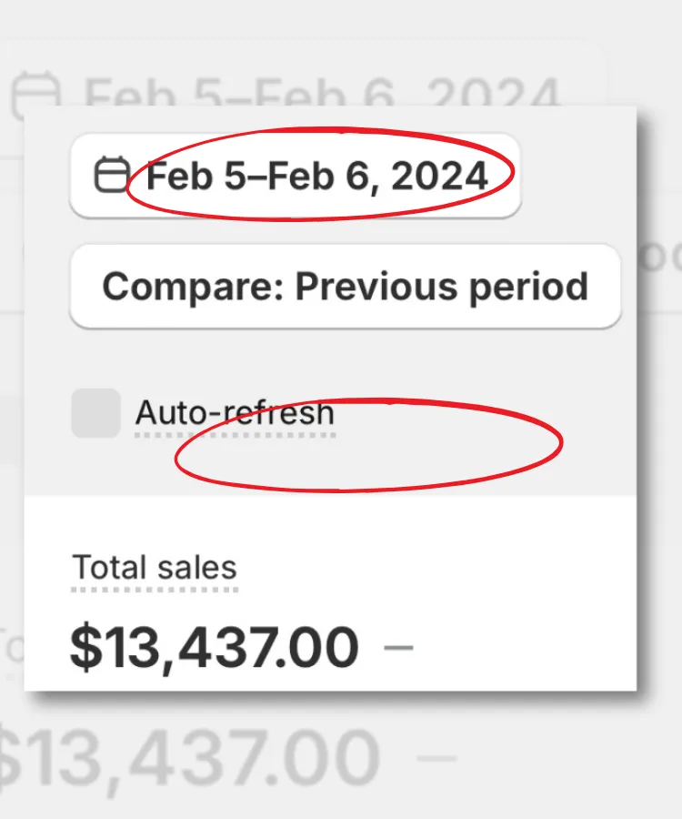Click the Total sales heading
This screenshot has height=819, width=682.
[154, 567]
